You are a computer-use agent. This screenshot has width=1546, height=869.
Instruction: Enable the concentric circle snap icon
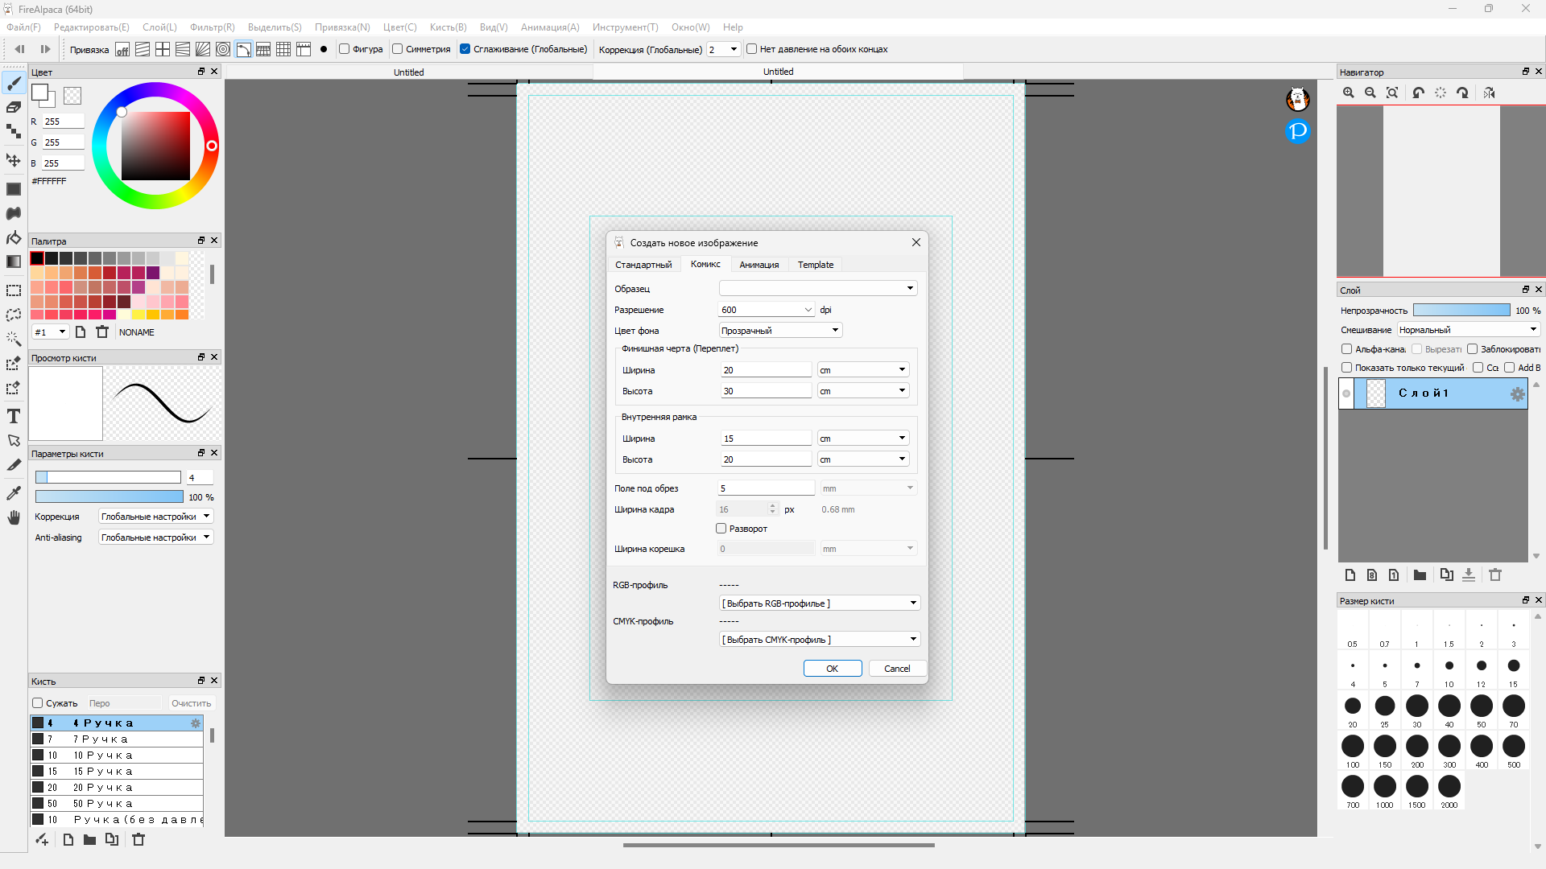[223, 49]
